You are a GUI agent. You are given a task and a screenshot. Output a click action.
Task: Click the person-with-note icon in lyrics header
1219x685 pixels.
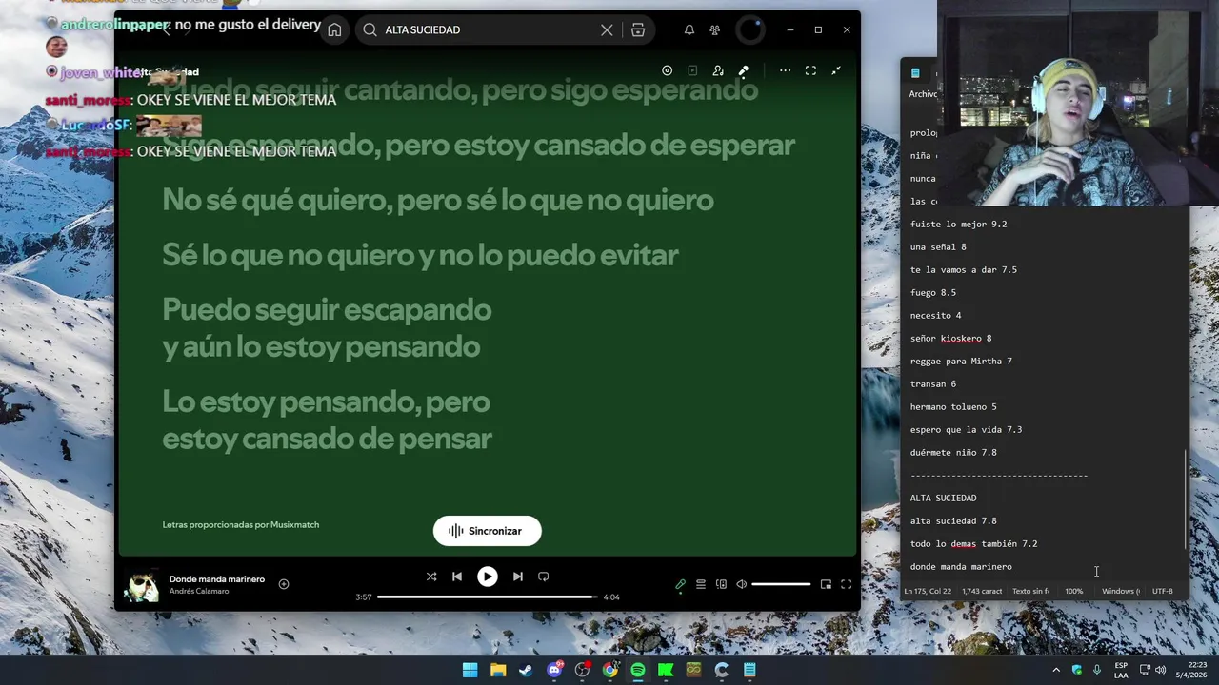[x=718, y=70]
